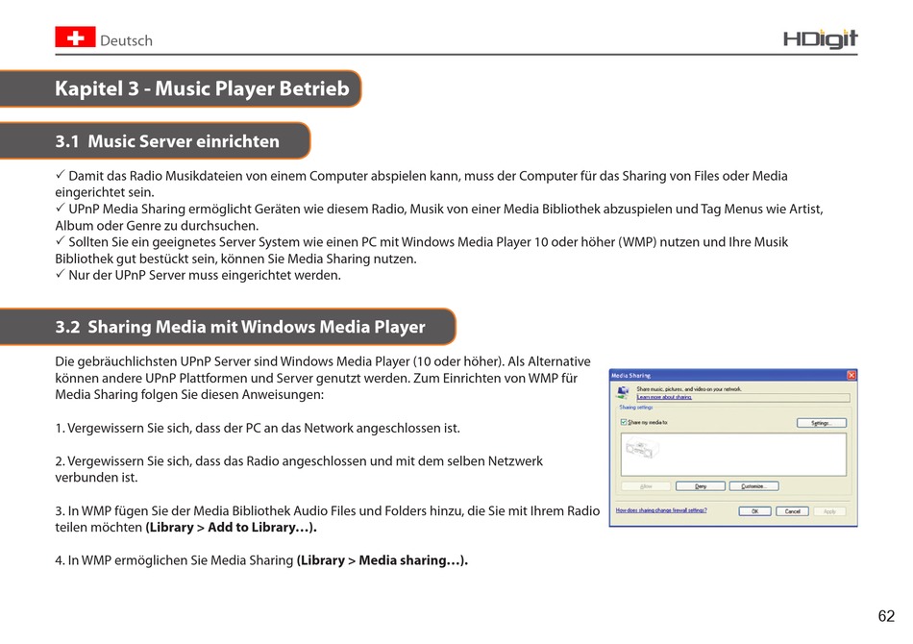Click the Customize... button
This screenshot has height=644, width=913.
754,485
